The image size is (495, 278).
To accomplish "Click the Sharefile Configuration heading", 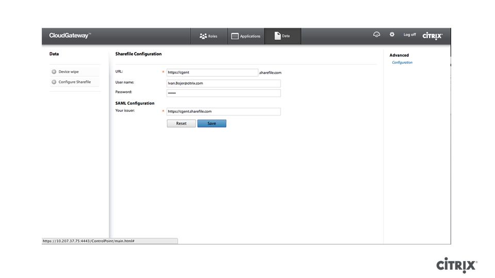I will [138, 54].
